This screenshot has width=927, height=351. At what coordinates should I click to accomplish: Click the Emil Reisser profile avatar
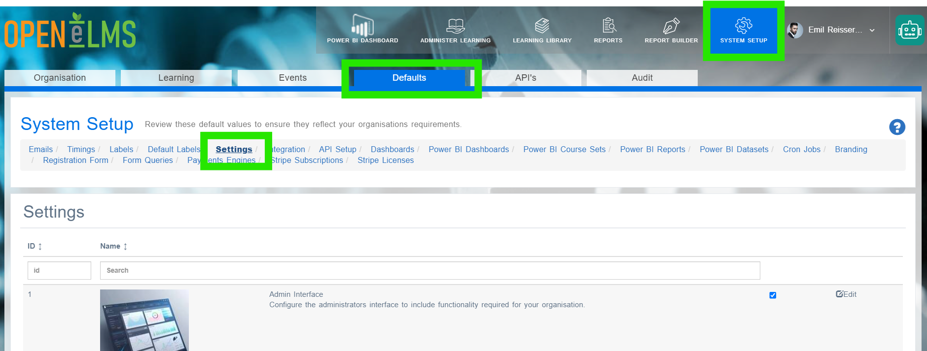[x=795, y=30]
